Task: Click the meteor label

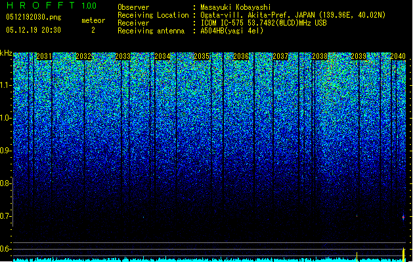Action: 93,20
